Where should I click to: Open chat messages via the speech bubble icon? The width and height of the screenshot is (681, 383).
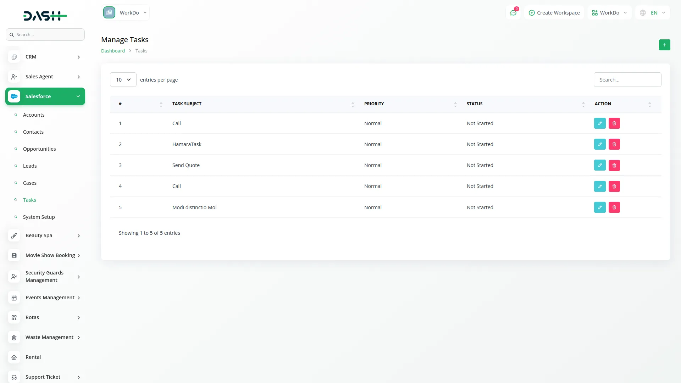pyautogui.click(x=513, y=12)
